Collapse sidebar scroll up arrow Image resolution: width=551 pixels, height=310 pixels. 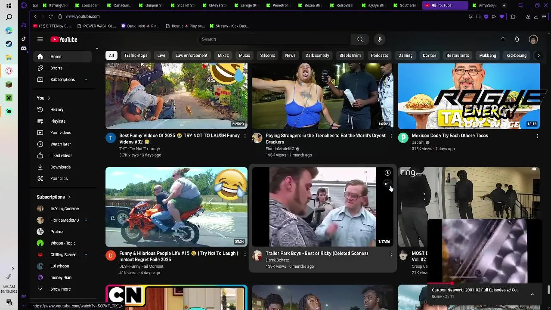[x=97, y=49]
